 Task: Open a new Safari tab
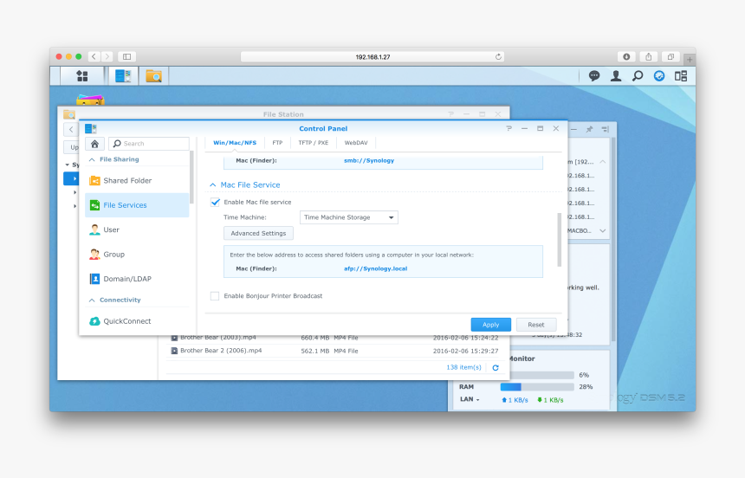[x=690, y=60]
